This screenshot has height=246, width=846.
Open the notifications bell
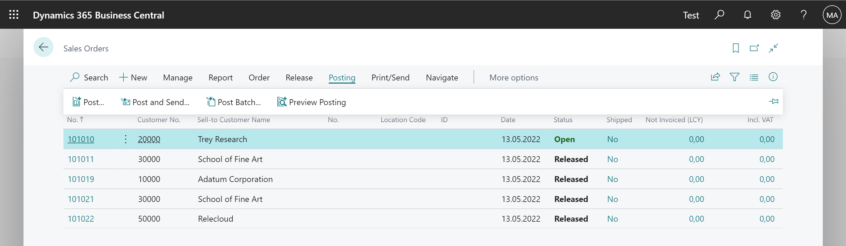[x=748, y=15]
